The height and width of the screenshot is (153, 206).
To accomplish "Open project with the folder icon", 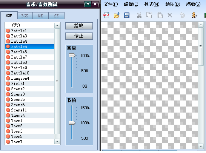I will click(117, 15).
